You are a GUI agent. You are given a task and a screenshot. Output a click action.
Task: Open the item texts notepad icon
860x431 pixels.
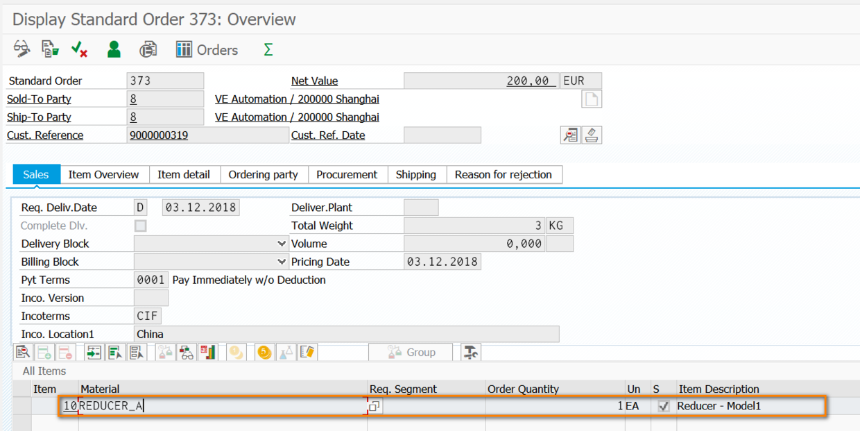308,353
